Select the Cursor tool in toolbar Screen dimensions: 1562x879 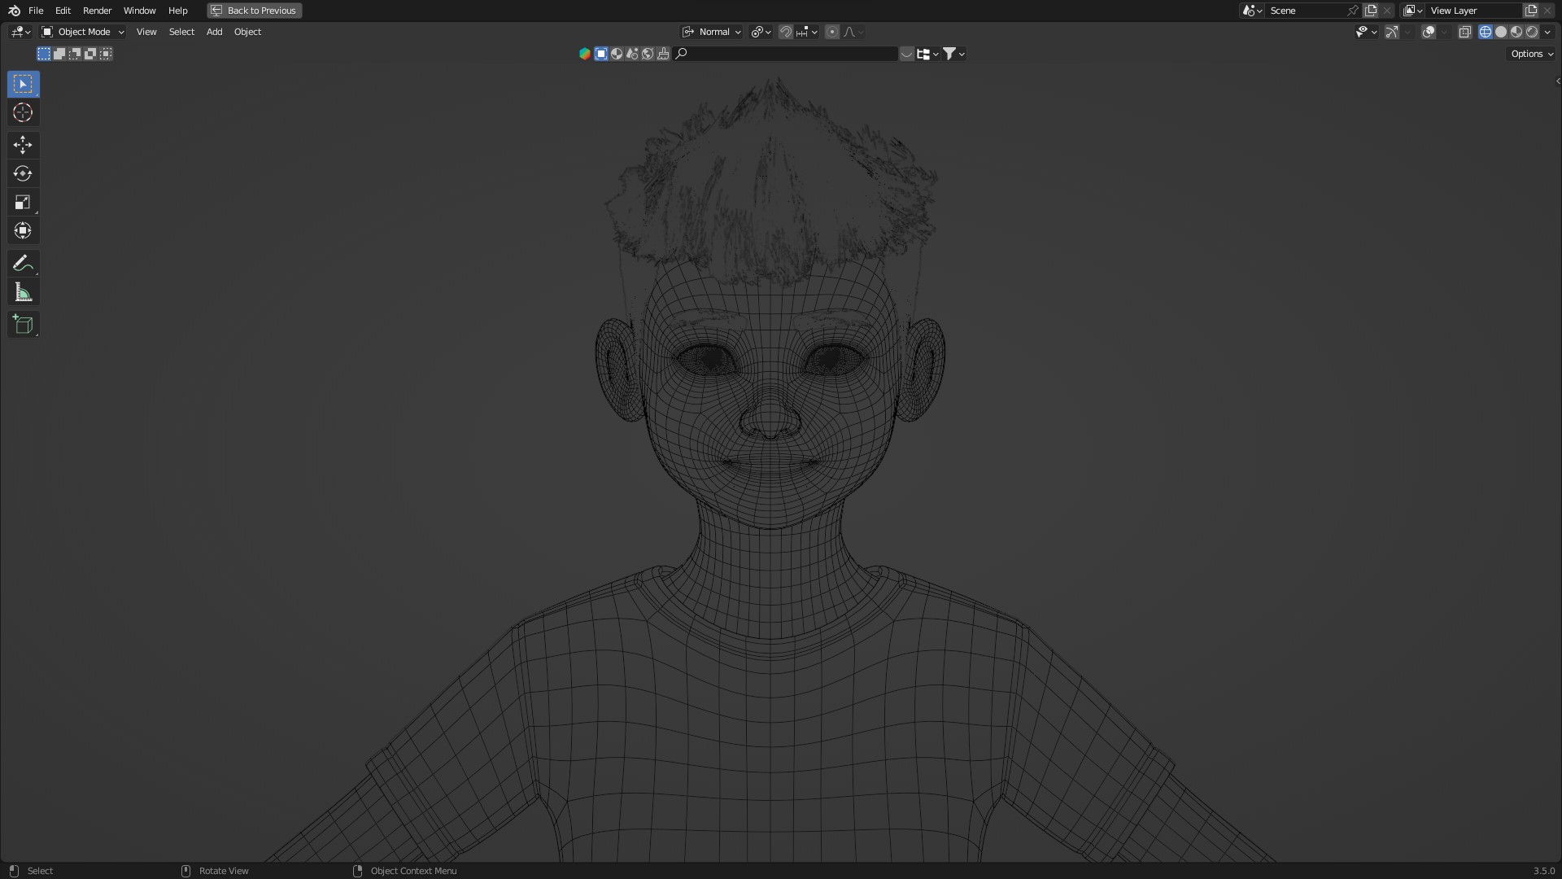pos(23,113)
